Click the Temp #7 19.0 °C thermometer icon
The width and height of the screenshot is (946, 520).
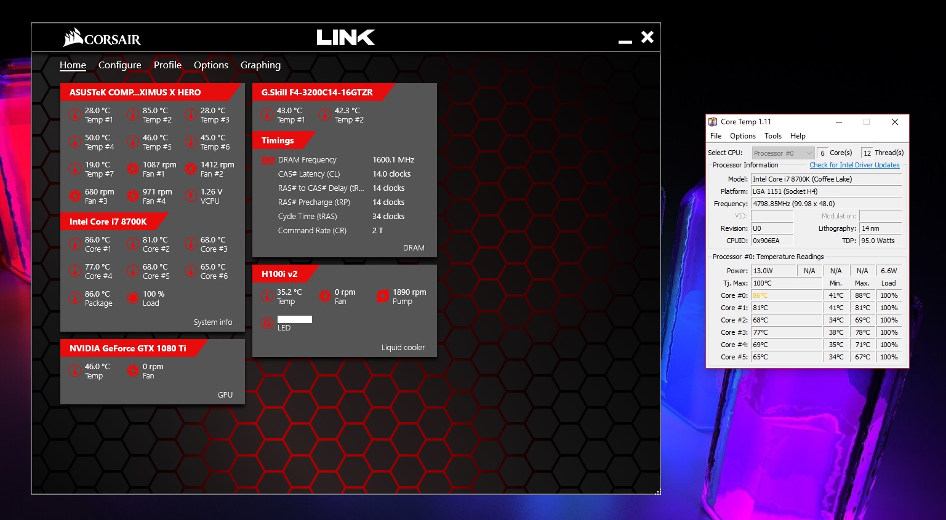tap(75, 169)
